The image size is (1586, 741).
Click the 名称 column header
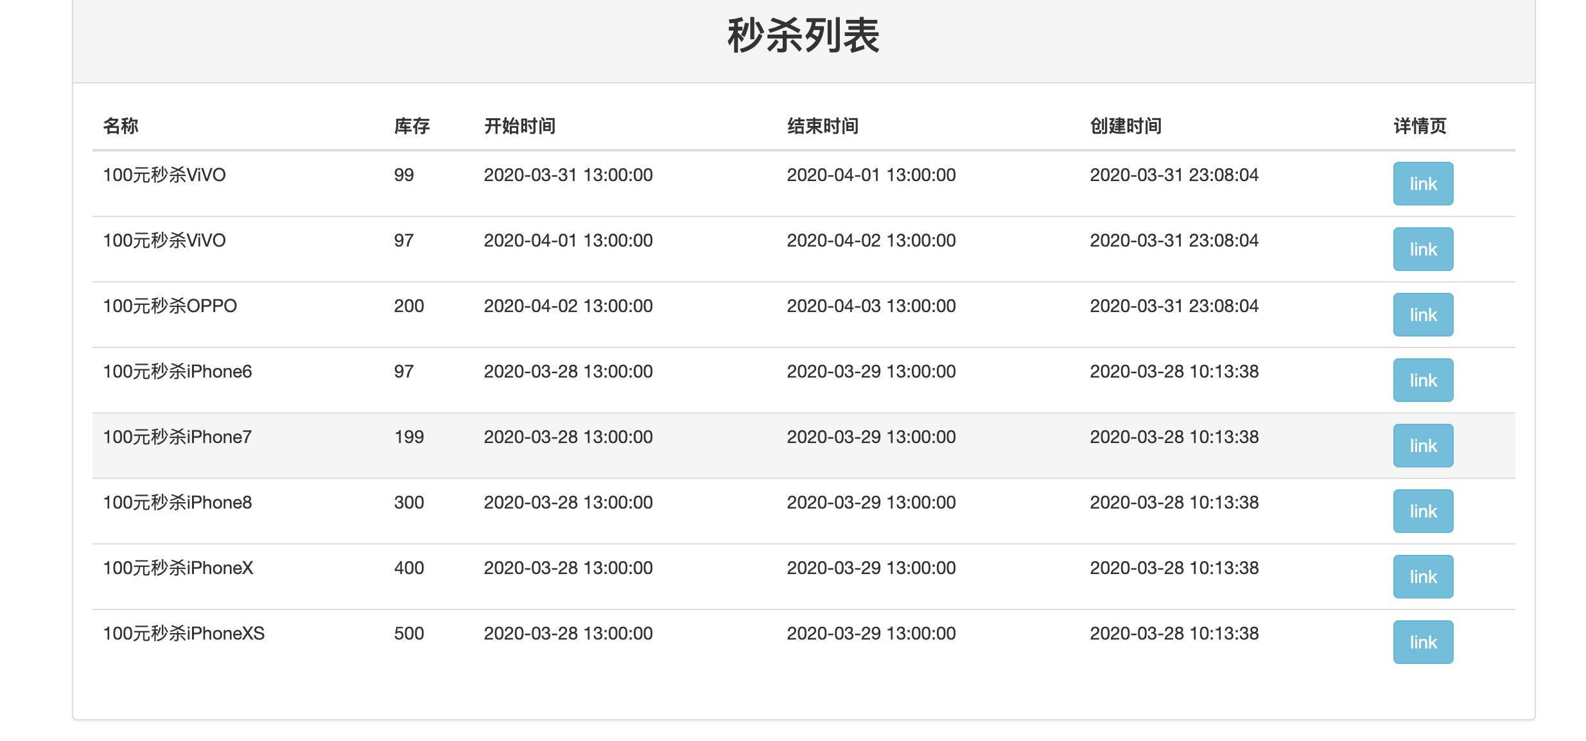(121, 126)
